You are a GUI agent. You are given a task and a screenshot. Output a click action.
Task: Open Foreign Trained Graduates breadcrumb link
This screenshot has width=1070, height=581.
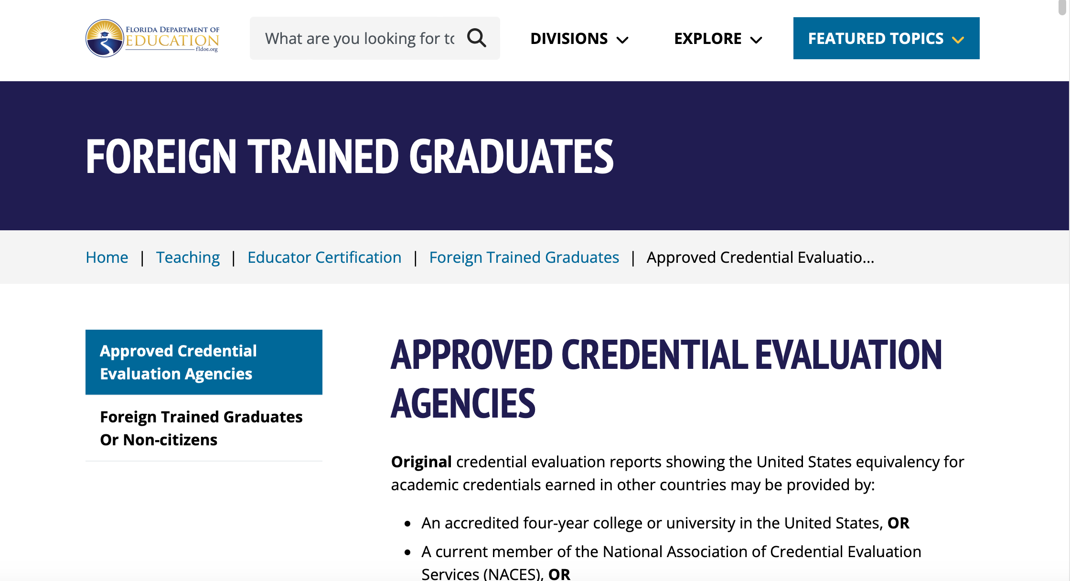(x=524, y=257)
